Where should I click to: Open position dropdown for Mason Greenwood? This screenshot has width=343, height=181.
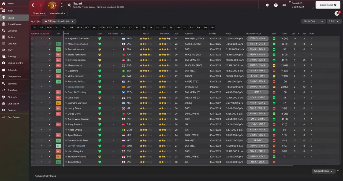(50, 44)
